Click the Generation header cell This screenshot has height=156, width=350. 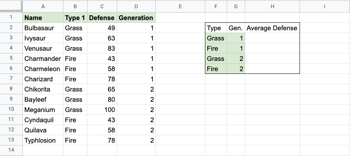point(136,18)
